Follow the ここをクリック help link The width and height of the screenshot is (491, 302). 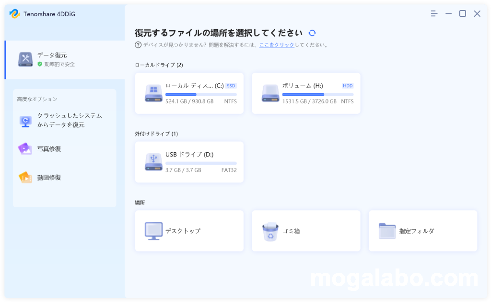click(277, 45)
